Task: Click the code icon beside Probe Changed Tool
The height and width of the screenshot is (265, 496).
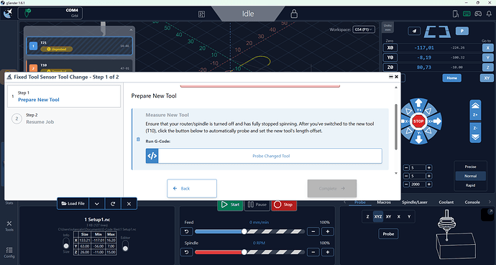Action: coord(152,156)
